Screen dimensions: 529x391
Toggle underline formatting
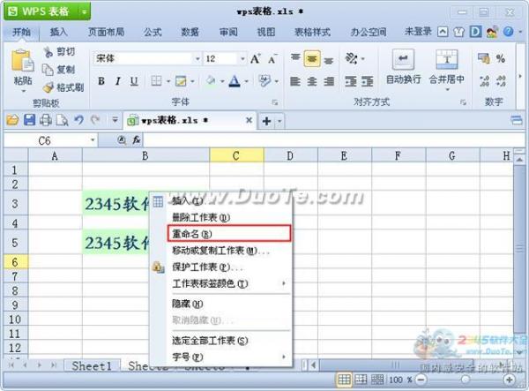pos(134,81)
